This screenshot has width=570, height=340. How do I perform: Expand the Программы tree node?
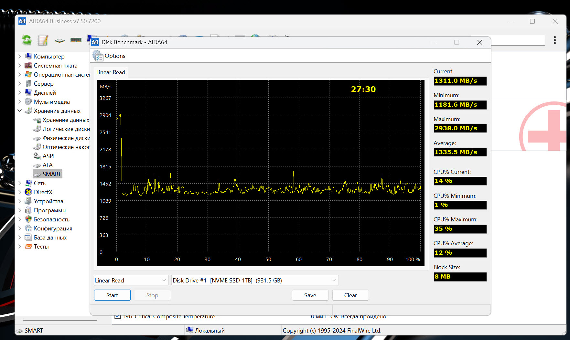(x=19, y=210)
